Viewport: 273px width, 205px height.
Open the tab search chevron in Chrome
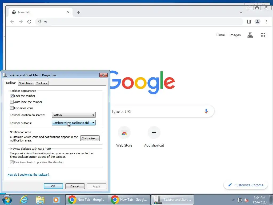[x=241, y=12]
